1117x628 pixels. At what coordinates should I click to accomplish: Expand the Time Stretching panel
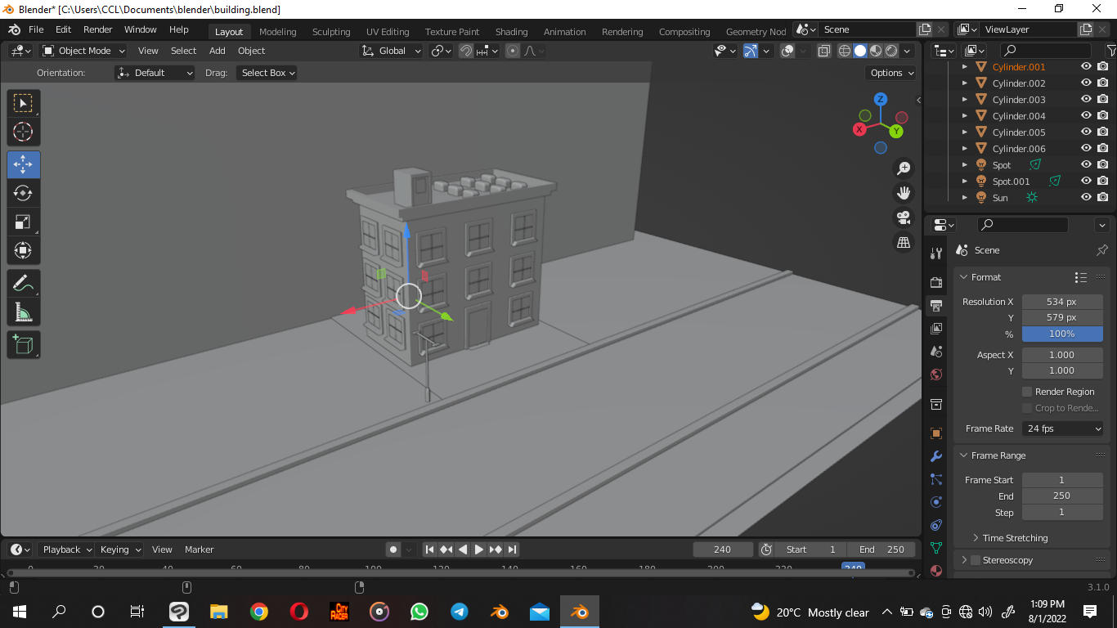976,538
